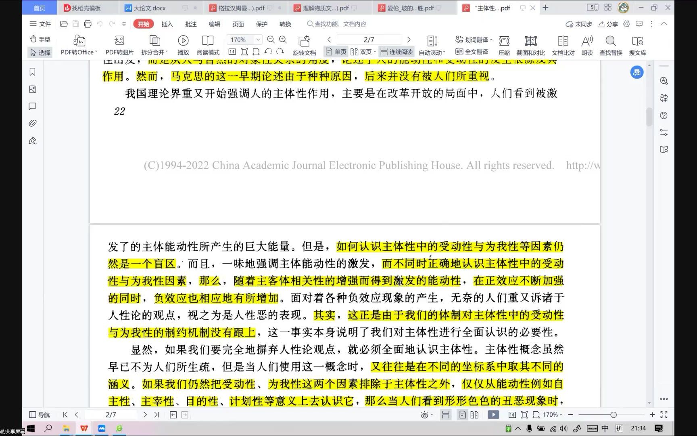Select the 保护 ribbon tab
Screen dimensions: 697x436
click(x=262, y=24)
